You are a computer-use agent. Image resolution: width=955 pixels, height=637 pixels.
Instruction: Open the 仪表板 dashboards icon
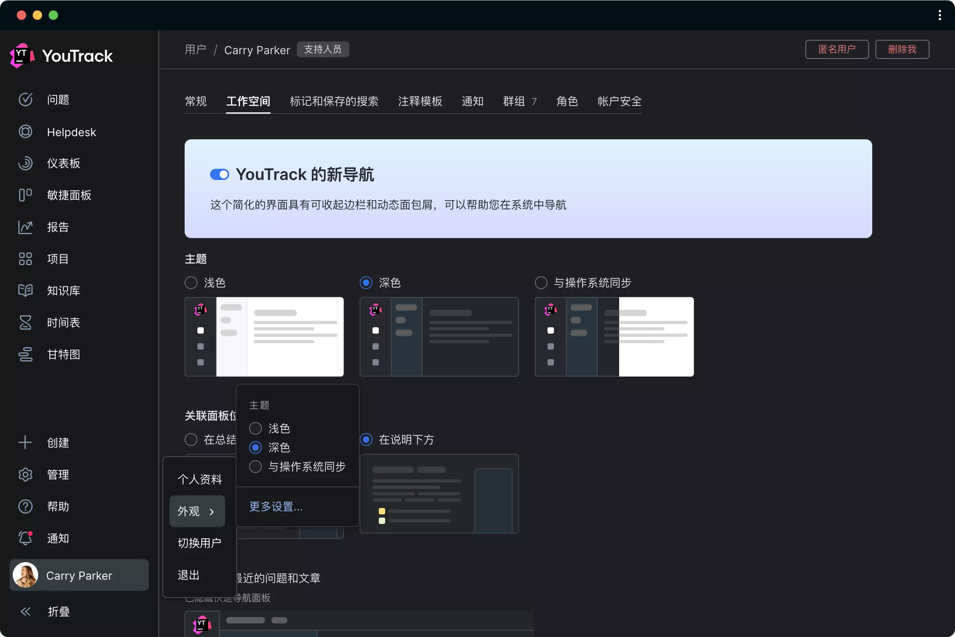pyautogui.click(x=25, y=163)
